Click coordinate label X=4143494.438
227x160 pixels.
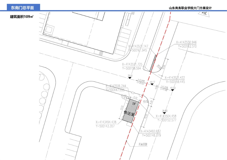tap(106, 122)
